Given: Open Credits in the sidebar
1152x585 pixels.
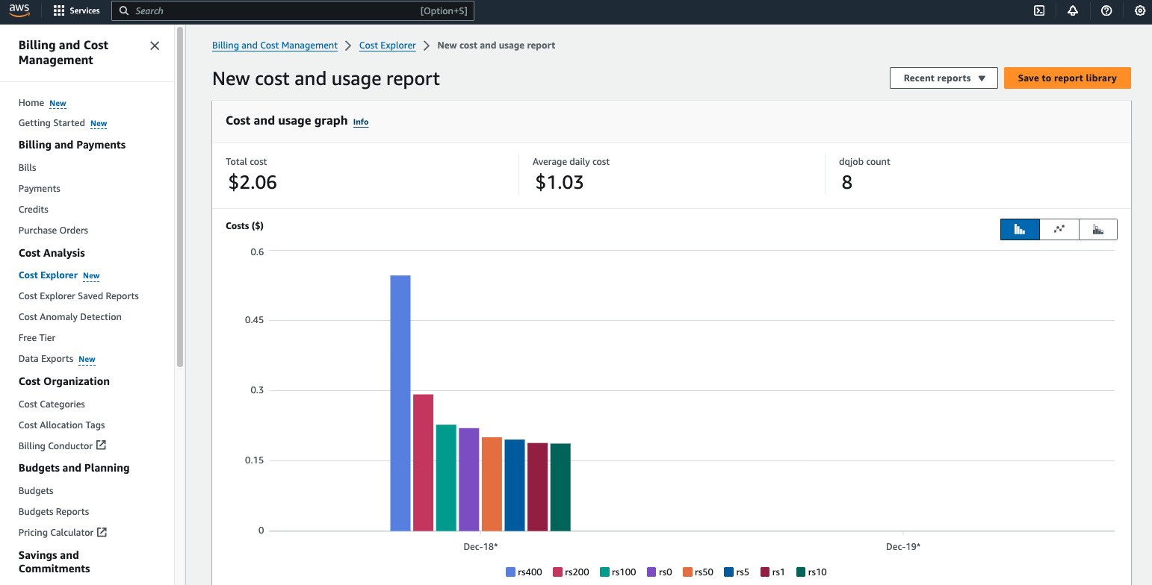Looking at the screenshot, I should tap(34, 210).
